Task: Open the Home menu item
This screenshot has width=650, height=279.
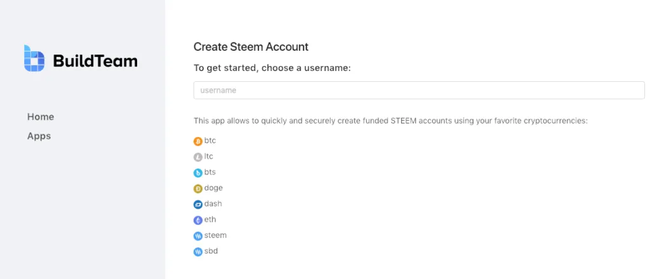Action: (41, 117)
